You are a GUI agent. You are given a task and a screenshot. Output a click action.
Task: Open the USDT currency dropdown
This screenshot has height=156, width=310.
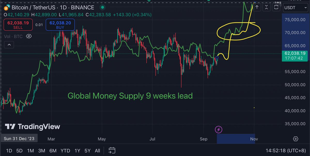coord(295,8)
